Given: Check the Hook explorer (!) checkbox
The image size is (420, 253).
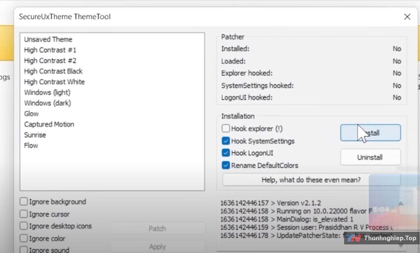Looking at the screenshot, I should tap(226, 129).
